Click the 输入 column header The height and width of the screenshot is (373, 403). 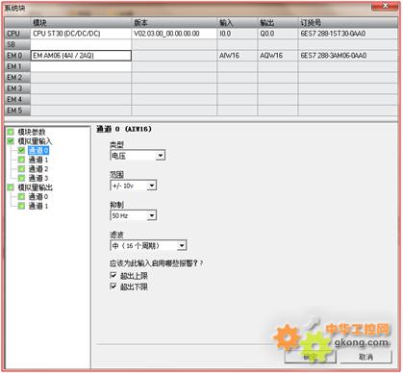coord(238,22)
